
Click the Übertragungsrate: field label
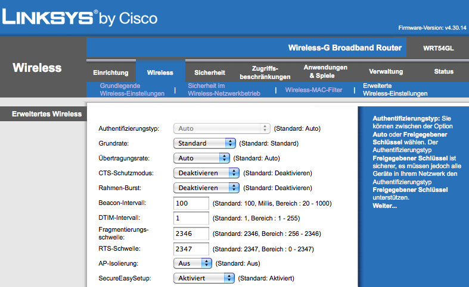[124, 158]
